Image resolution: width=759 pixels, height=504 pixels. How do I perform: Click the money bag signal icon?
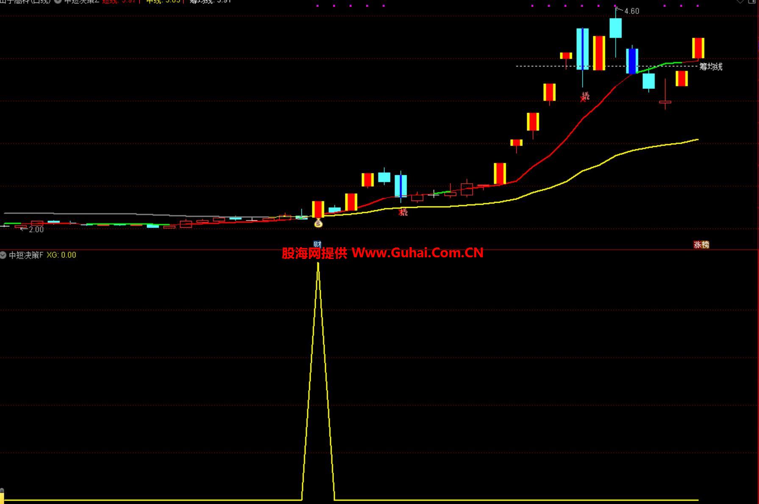point(318,223)
